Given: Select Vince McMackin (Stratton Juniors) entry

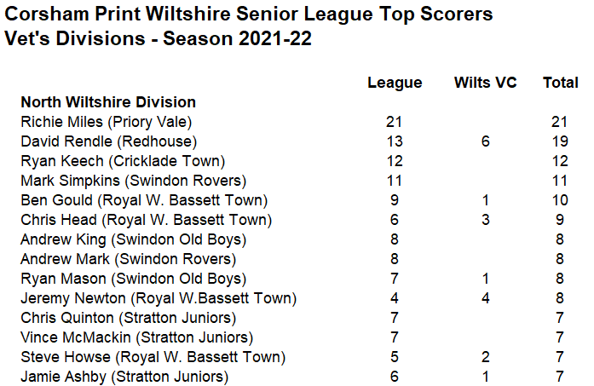Looking at the screenshot, I should point(136,338).
